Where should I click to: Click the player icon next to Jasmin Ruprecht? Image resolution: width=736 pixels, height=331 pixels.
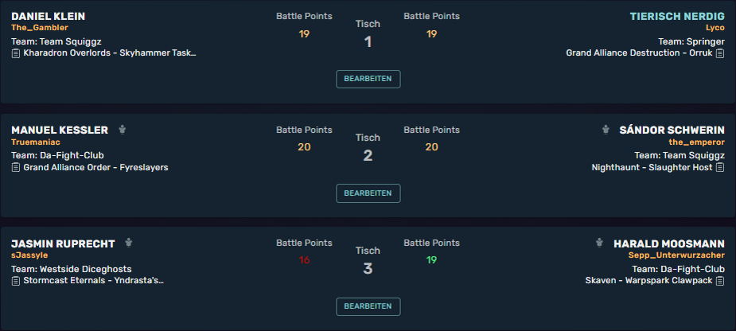pyautogui.click(x=129, y=243)
